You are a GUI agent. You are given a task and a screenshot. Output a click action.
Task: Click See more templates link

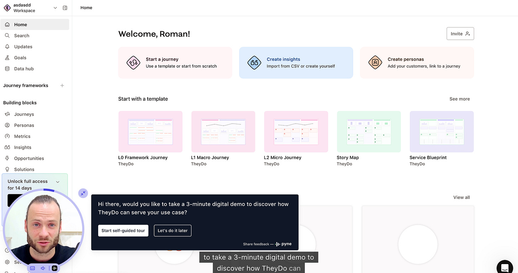coord(460,99)
